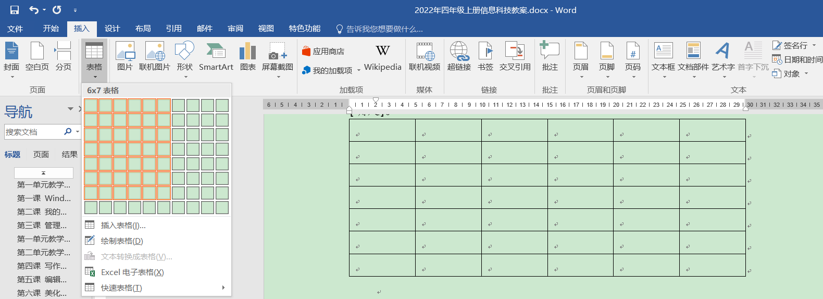Viewport: 823px width, 299px height.
Task: Open the Office Store (应用商店)
Action: [x=323, y=52]
